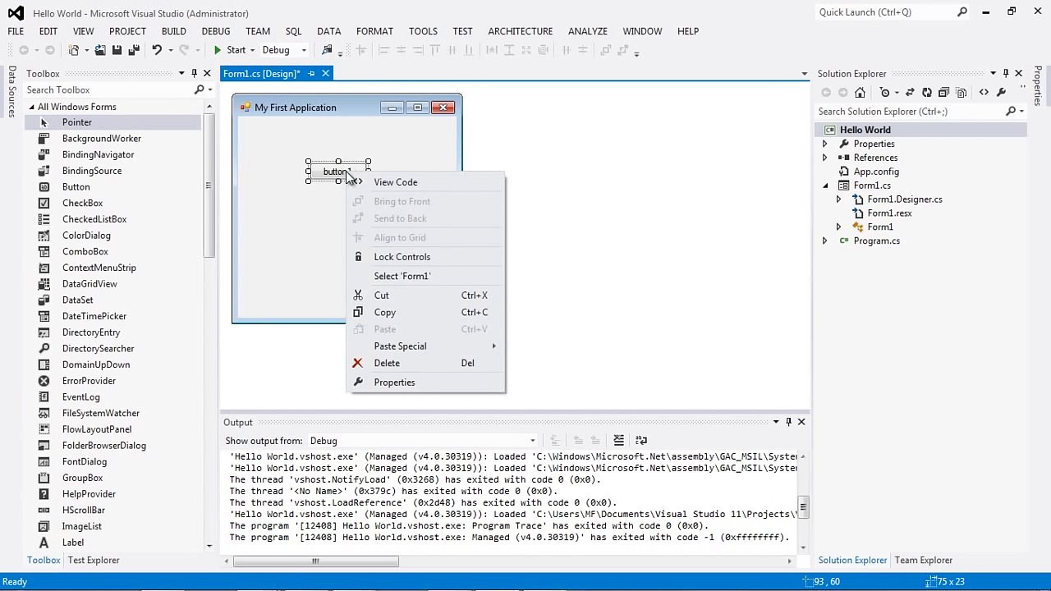This screenshot has width=1051, height=591.
Task: Collapse Form1.cs node in Solution Explorer
Action: click(x=825, y=186)
